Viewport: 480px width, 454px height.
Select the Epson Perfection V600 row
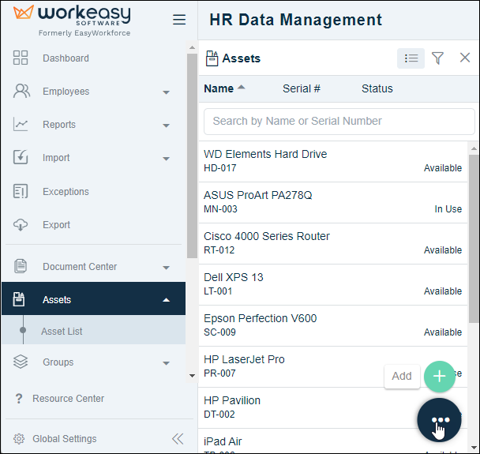tap(332, 325)
